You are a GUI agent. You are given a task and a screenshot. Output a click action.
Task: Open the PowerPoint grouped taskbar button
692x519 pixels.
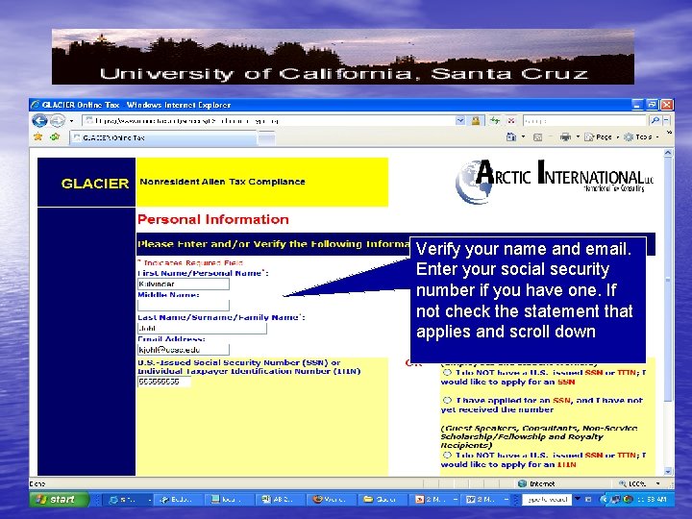(433, 500)
